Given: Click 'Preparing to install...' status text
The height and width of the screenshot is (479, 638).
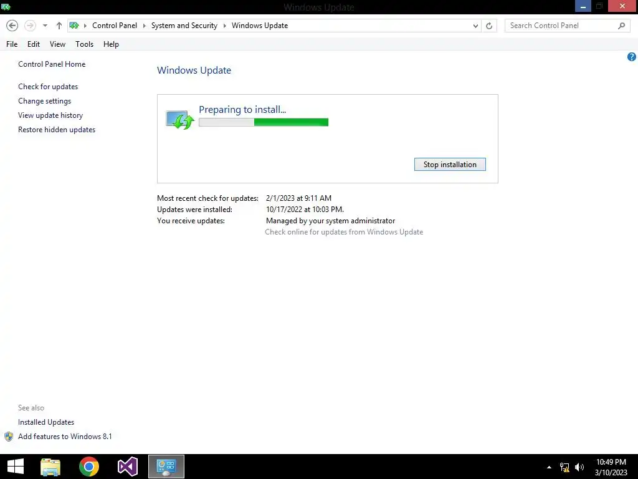Looking at the screenshot, I should (x=242, y=110).
